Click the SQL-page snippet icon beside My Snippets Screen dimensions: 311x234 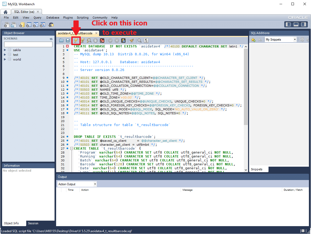tap(302, 40)
